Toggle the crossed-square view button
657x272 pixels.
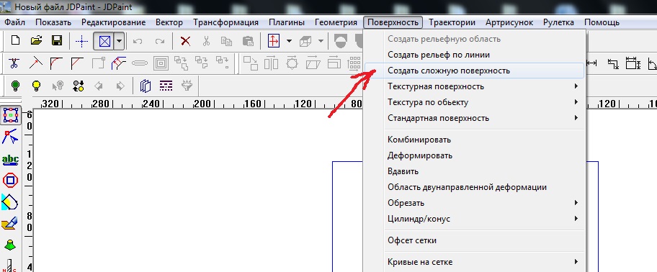click(x=104, y=41)
